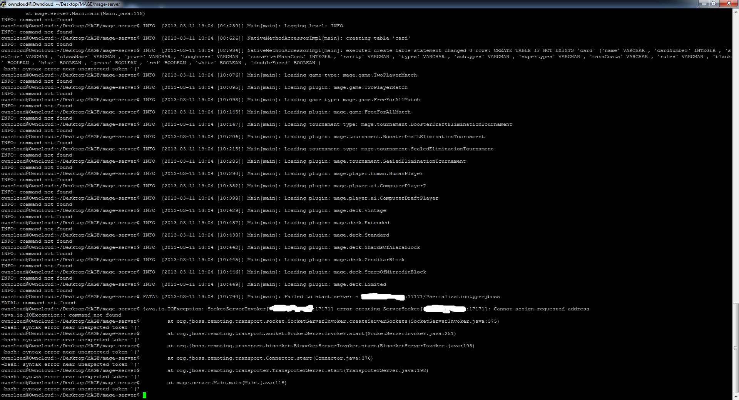The width and height of the screenshot is (739, 400).
Task: Click the PuTTY icon in the title bar
Action: 3,4
